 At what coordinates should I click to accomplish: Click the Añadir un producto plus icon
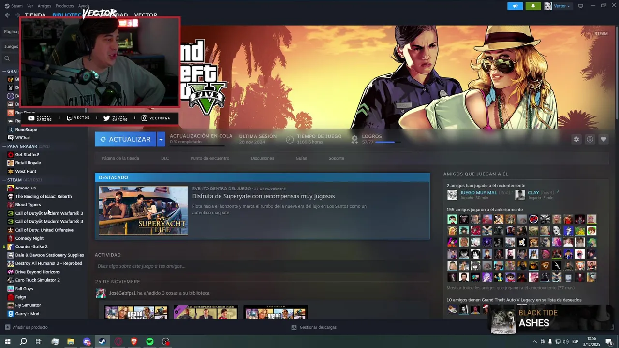coord(7,327)
